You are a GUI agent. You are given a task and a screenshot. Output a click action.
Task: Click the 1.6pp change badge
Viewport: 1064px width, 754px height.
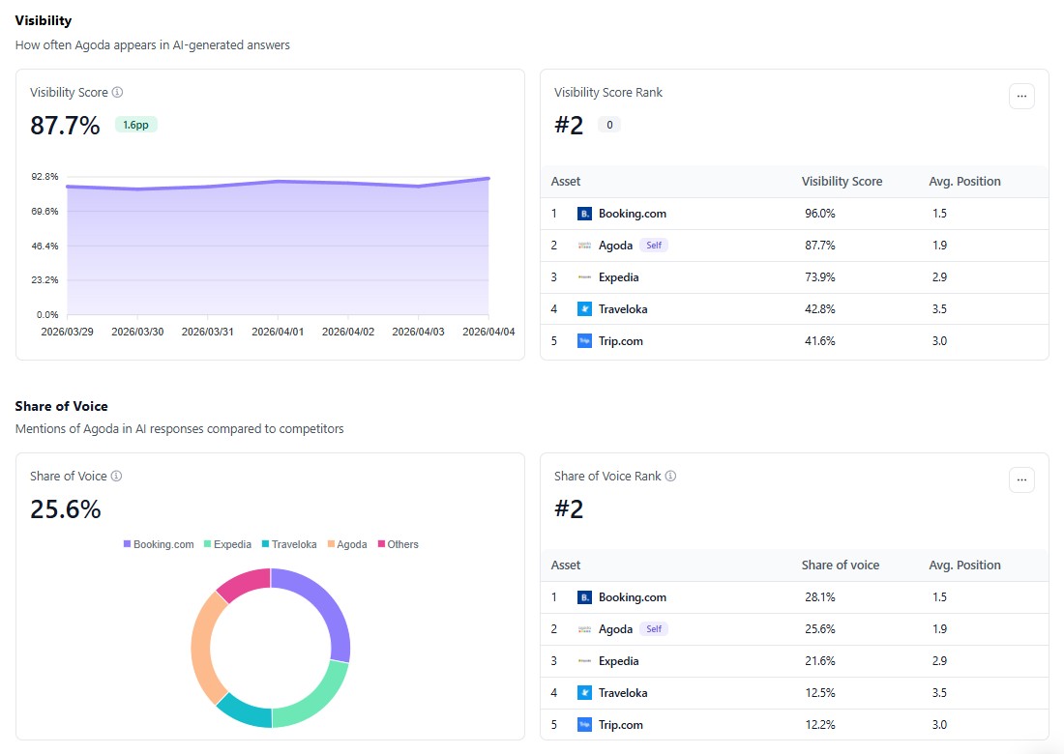point(135,125)
